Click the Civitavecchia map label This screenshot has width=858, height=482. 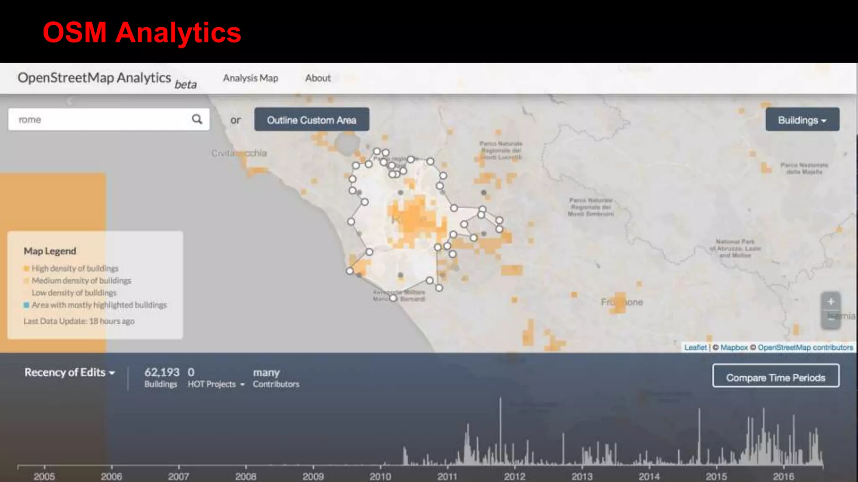(x=239, y=153)
